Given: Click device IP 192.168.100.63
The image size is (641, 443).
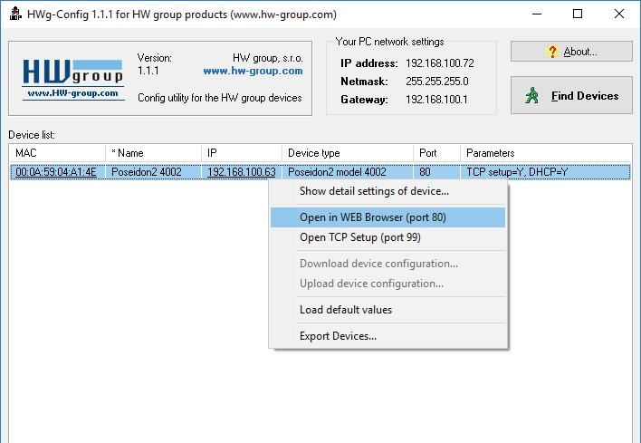Looking at the screenshot, I should coord(242,172).
